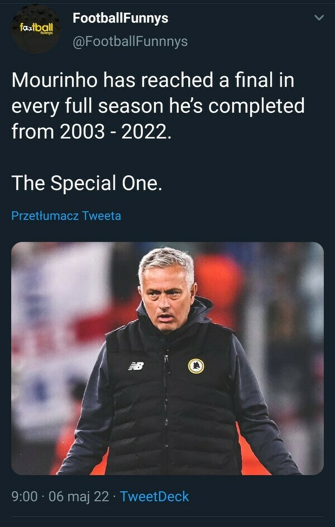Open the attached tweet photo
Image resolution: width=335 pixels, height=527 pixels.
pyautogui.click(x=167, y=358)
